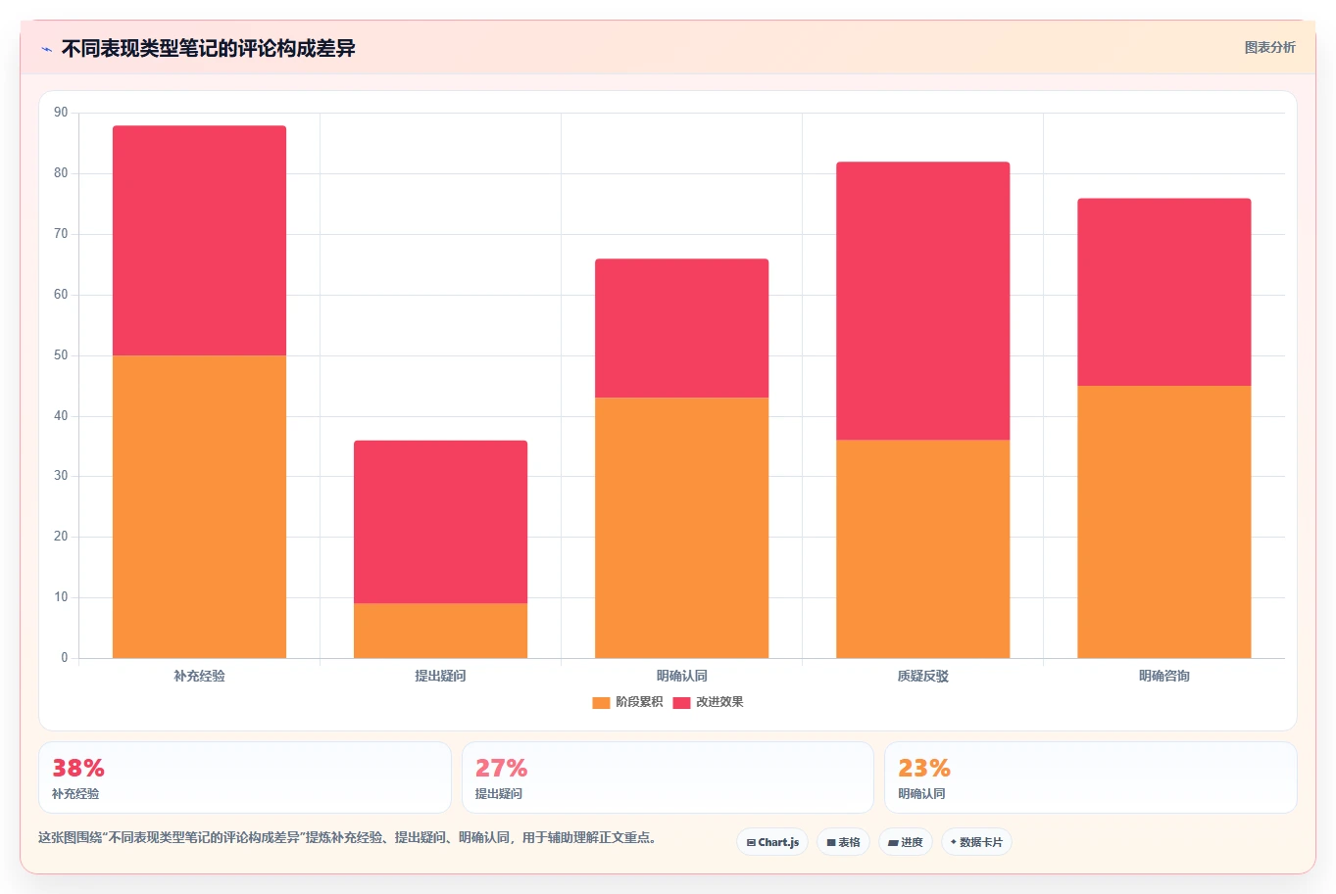This screenshot has width=1336, height=894.
Task: Toggle the 阶段累积 legend item
Action: point(627,702)
